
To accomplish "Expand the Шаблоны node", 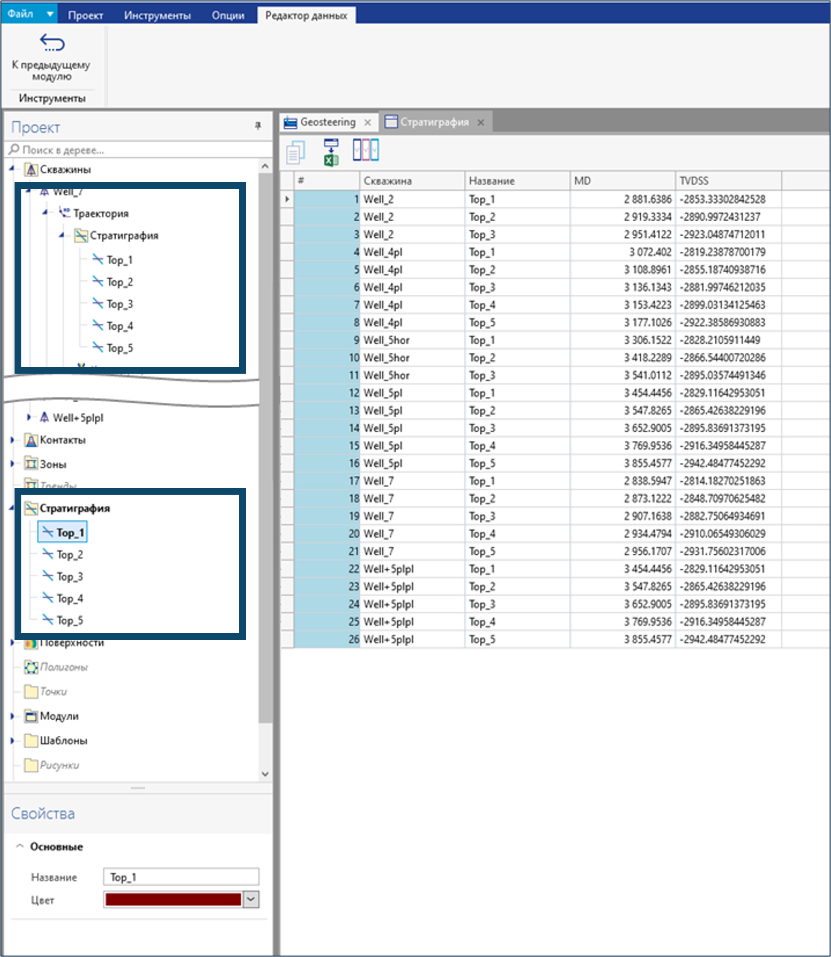I will click(12, 741).
